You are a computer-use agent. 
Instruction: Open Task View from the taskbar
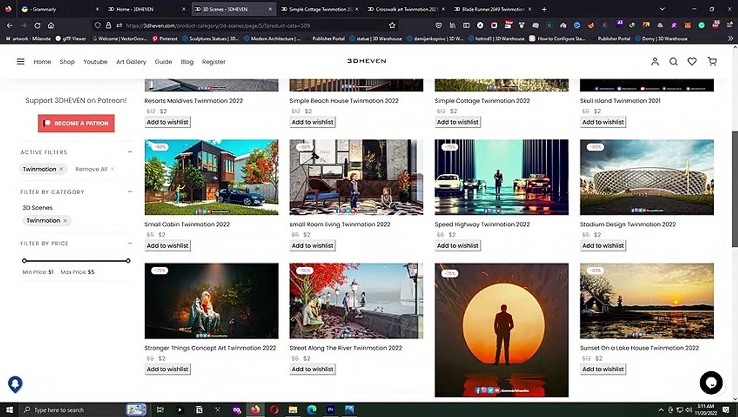point(161,410)
